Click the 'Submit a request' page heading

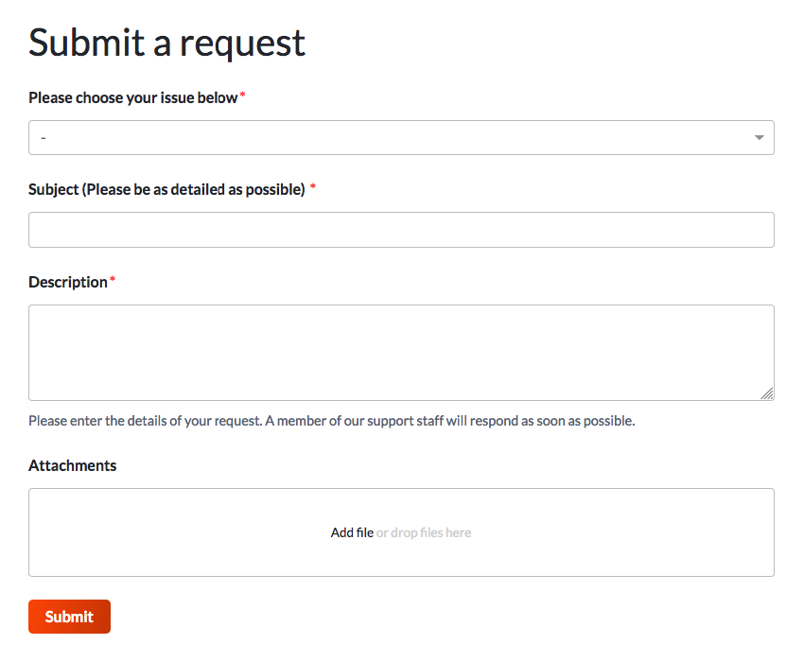[166, 42]
